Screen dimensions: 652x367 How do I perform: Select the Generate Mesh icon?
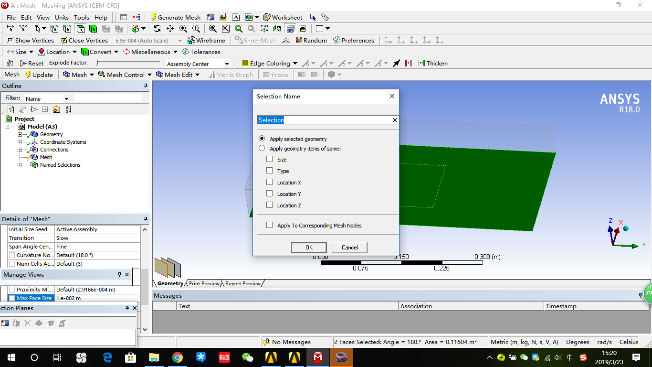[175, 17]
